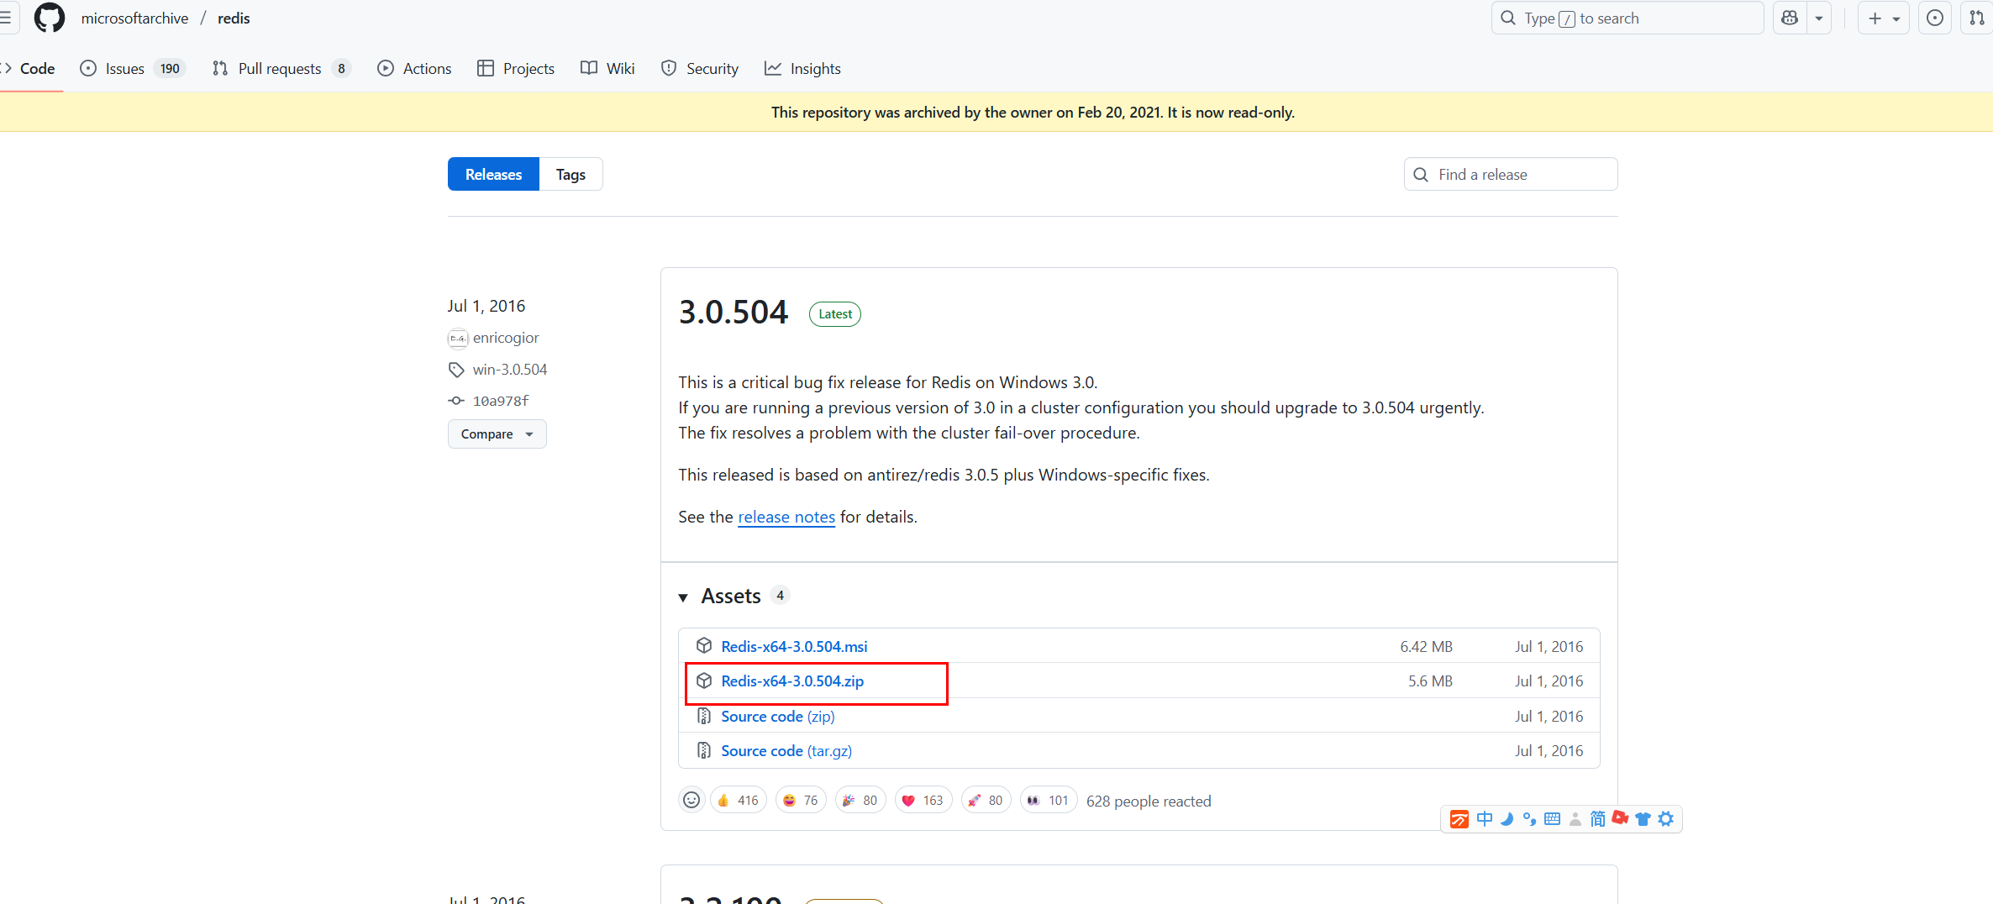Image resolution: width=1993 pixels, height=904 pixels.
Task: Open the Insights tab
Action: tap(802, 69)
